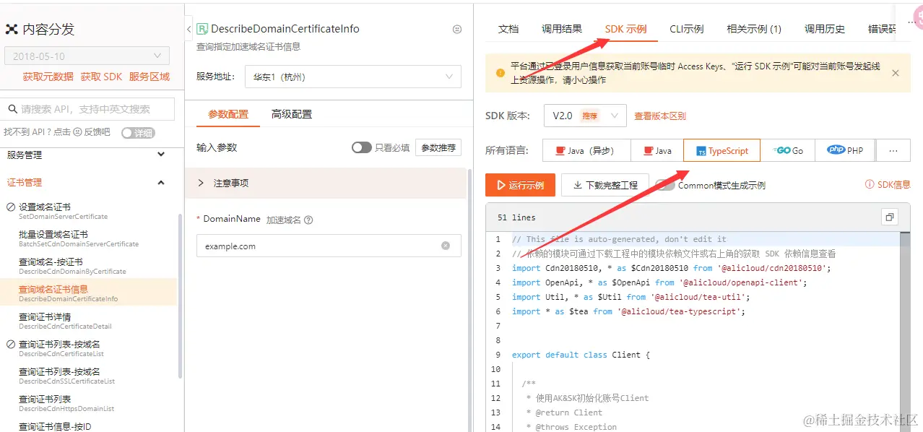Select 查询域名证书信息 API entry
Image resolution: width=923 pixels, height=432 pixels.
tap(87, 293)
